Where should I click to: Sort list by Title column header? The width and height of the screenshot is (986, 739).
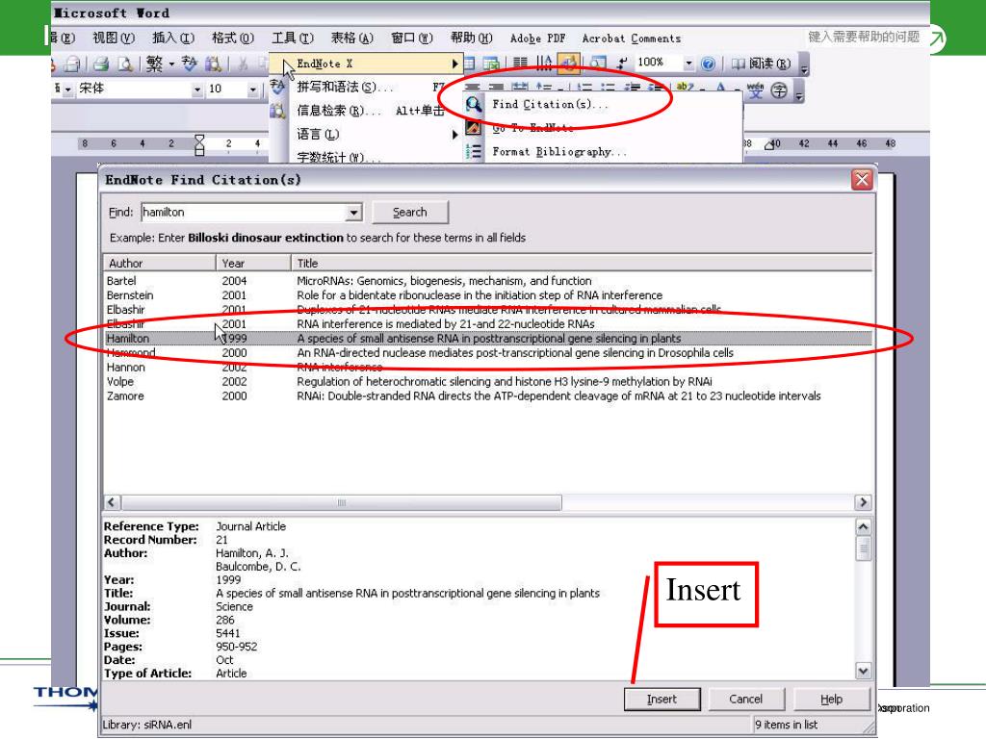click(582, 263)
